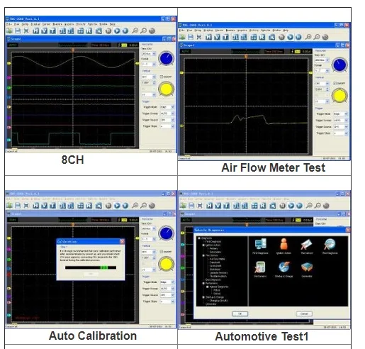Viewport: 365px width, 349px height.
Task: Open Time/DIV dropdown in 8CH window
Action: point(149,54)
